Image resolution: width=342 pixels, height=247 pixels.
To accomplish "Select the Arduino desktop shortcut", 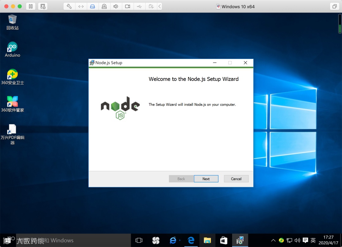I will point(12,49).
